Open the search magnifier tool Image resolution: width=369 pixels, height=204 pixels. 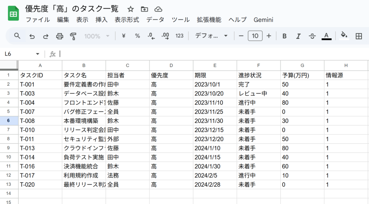click(x=17, y=36)
